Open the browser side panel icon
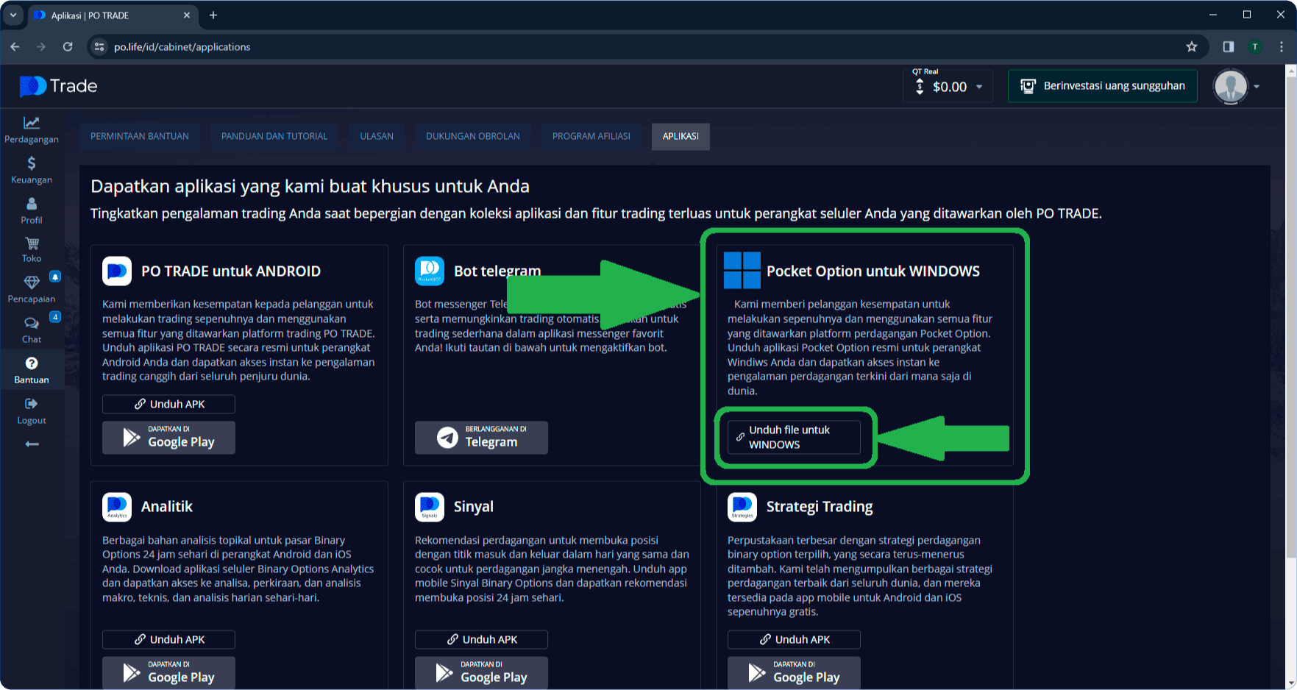 pos(1229,46)
